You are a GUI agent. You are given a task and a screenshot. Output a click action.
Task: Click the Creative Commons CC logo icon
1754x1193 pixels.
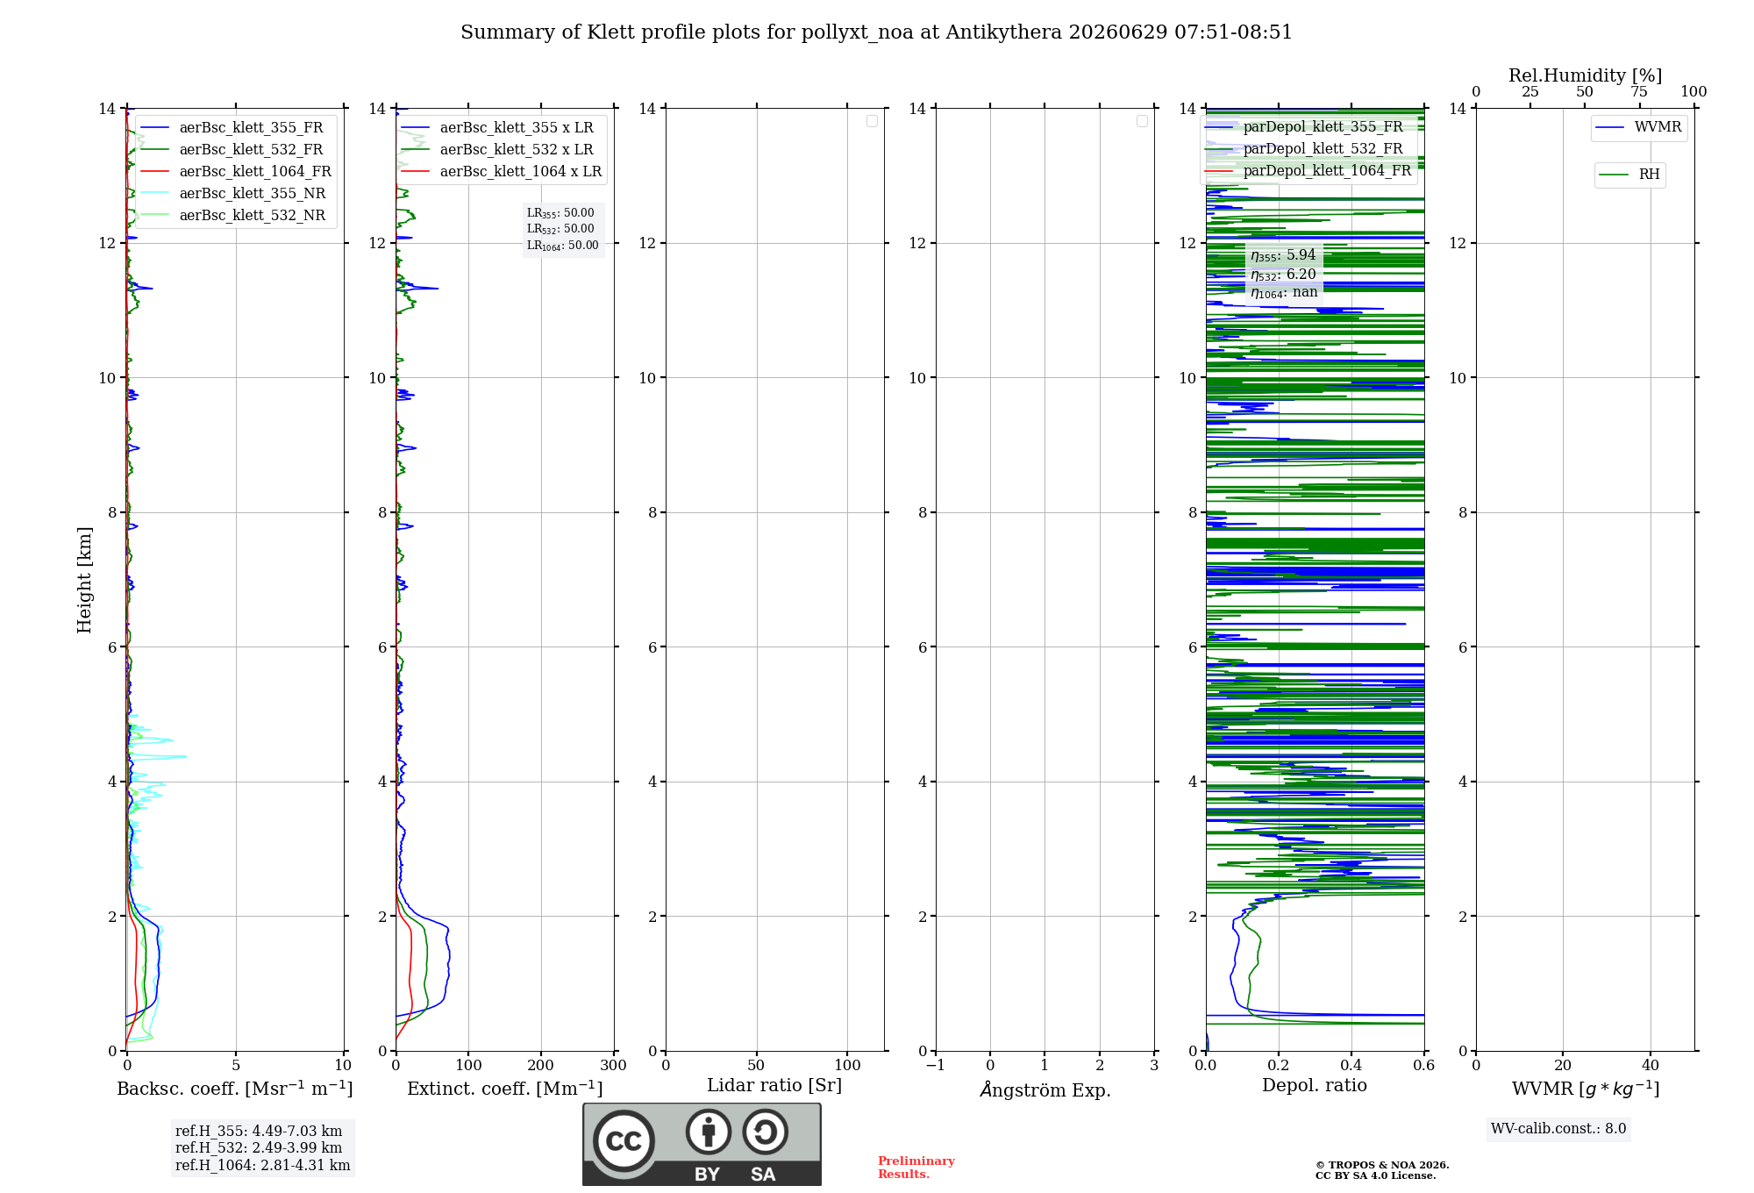tap(624, 1141)
